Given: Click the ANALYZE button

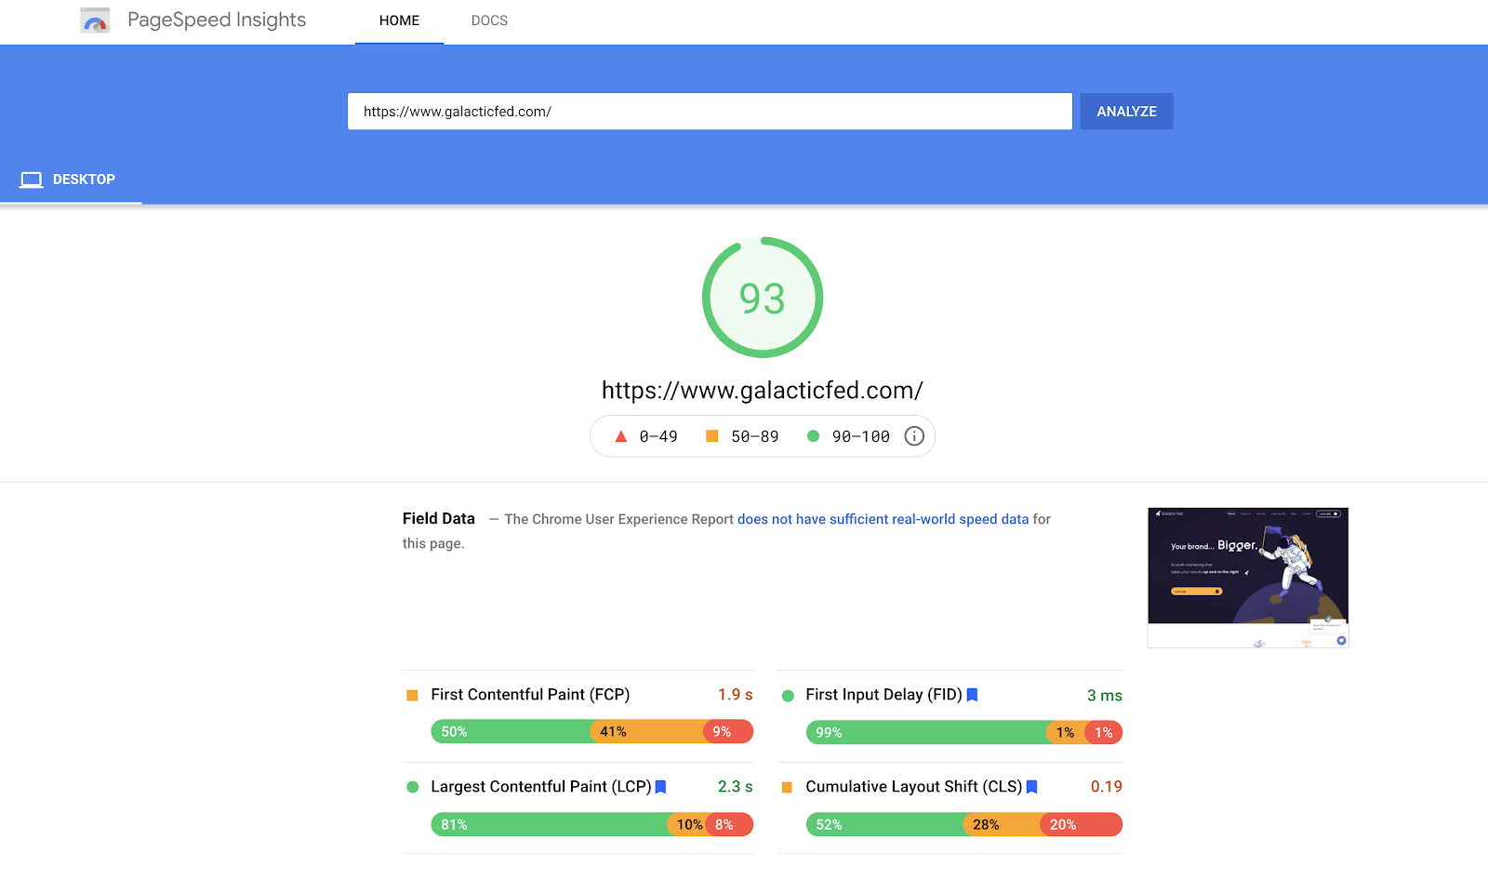Looking at the screenshot, I should coord(1126,112).
